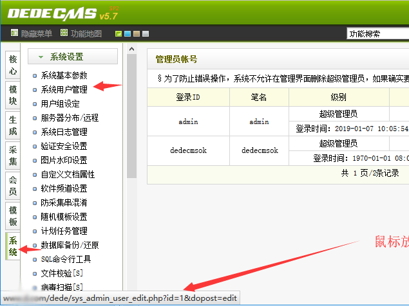Switch to the 核心 side tab

click(x=13, y=65)
